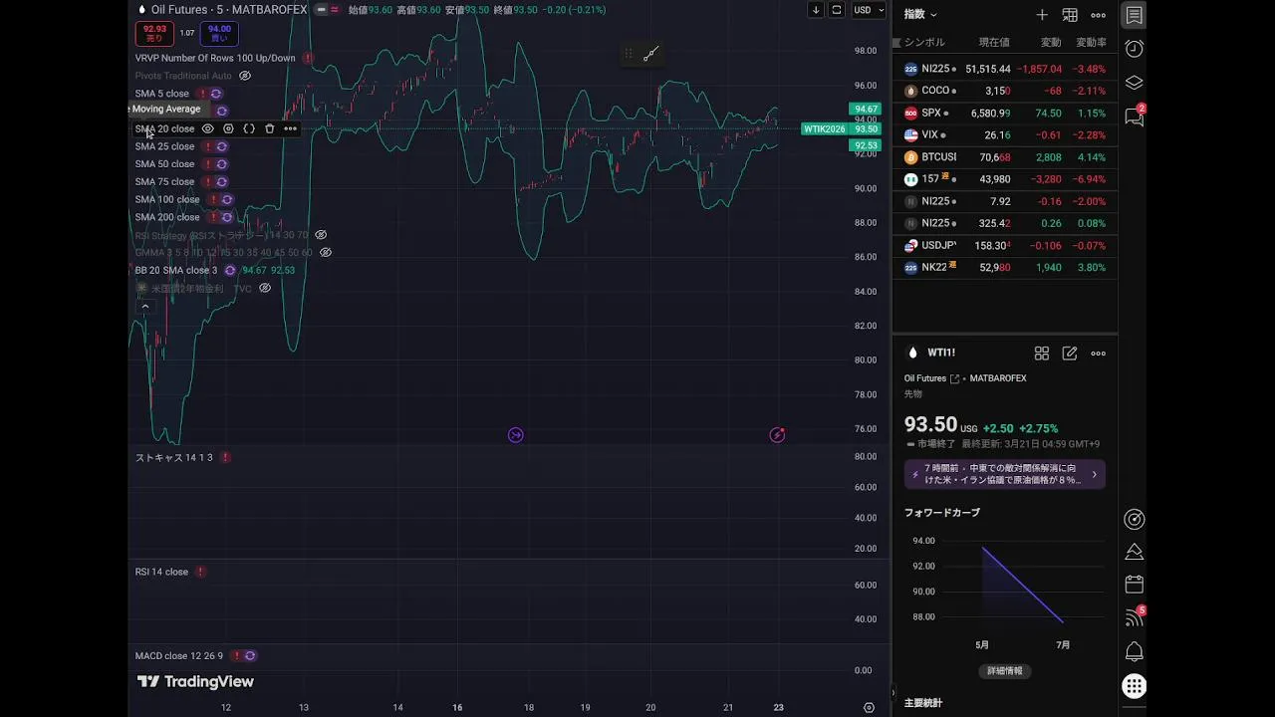This screenshot has height=717, width=1275.
Task: Unhide the GMMA indicator
Action: [x=325, y=253]
